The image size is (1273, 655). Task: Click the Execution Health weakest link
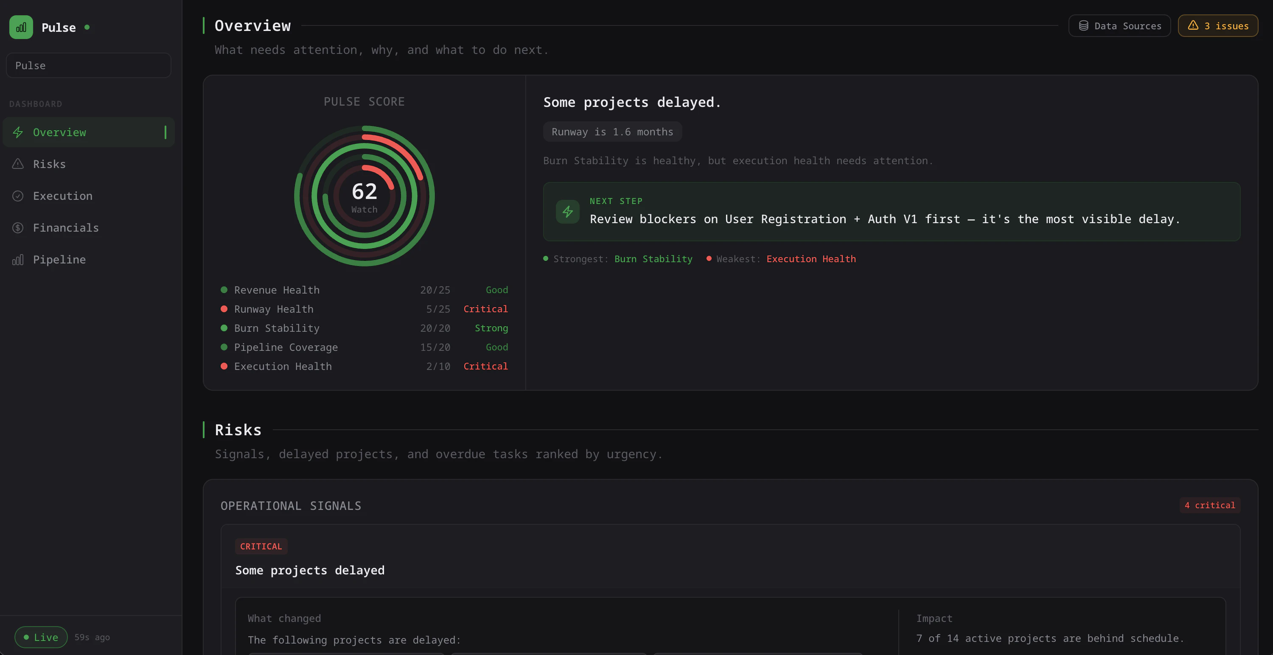[x=810, y=258]
